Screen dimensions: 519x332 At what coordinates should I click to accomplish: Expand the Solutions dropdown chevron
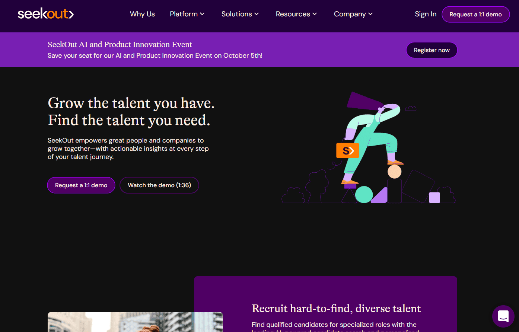pyautogui.click(x=257, y=14)
